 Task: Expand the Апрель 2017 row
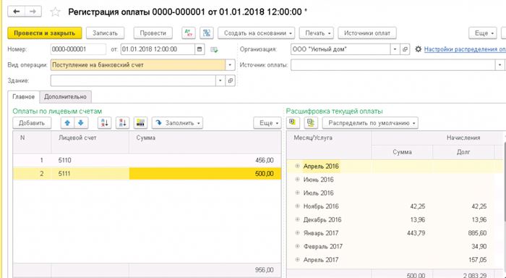297,260
